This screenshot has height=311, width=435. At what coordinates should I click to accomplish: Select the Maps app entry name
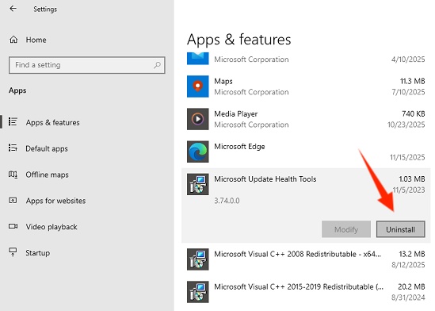(x=223, y=82)
